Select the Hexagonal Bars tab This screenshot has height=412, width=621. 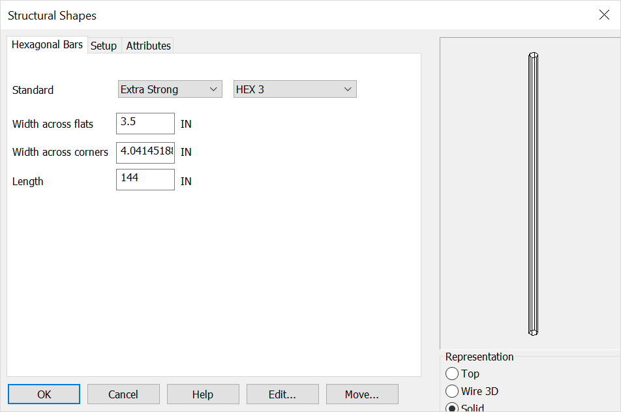pyautogui.click(x=47, y=44)
